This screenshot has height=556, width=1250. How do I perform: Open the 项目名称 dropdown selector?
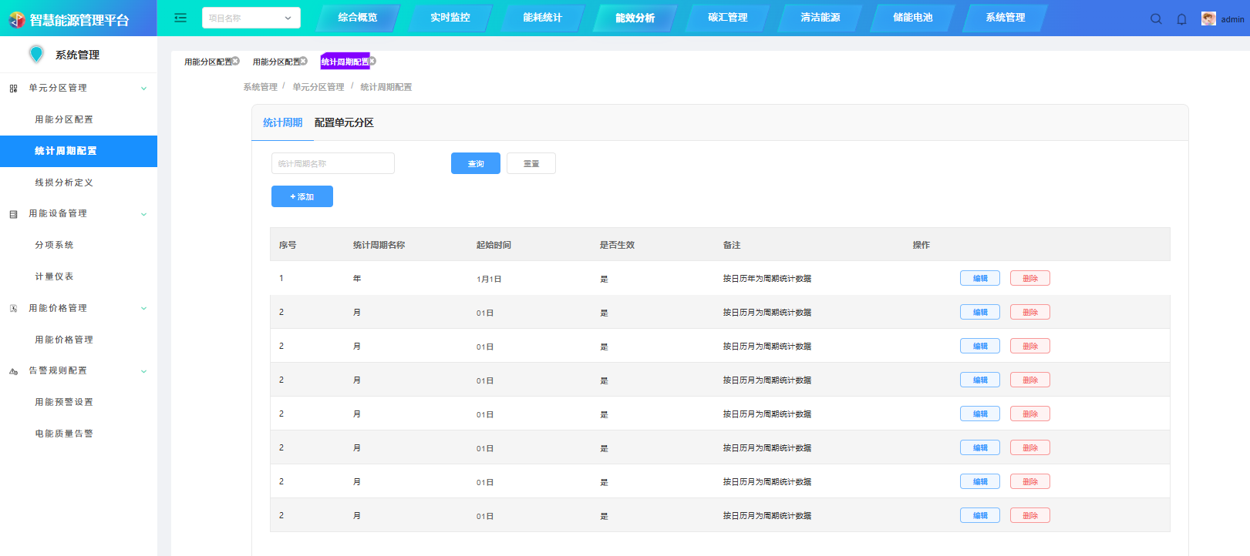(x=251, y=18)
